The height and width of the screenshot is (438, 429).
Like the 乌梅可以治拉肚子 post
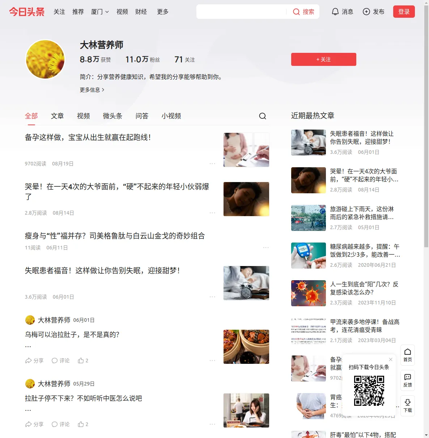pos(83,361)
